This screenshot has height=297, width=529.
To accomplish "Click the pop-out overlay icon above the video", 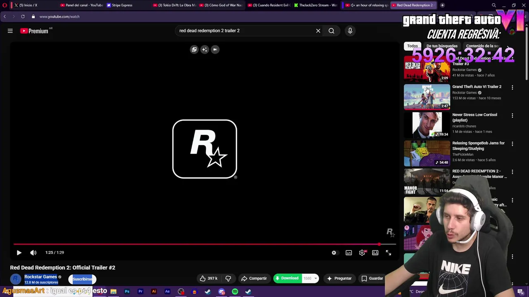I will tap(194, 49).
